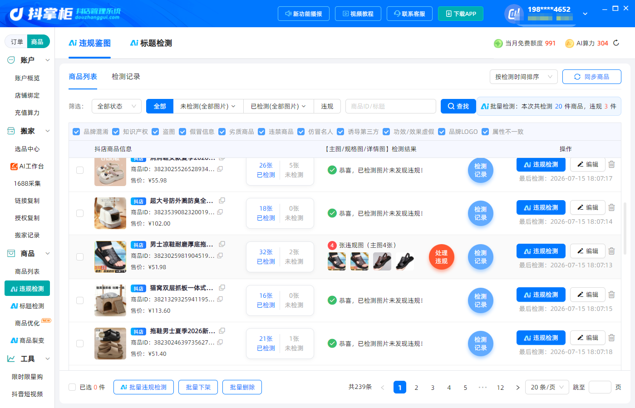Click the 当月免费额度 green icon
635x408 pixels.
coord(498,43)
